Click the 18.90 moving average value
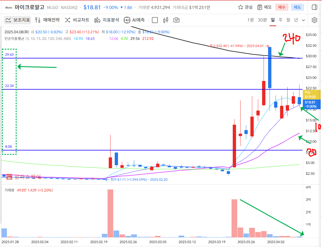Image resolution: width=322 pixels, height=247 pixels. click(x=78, y=39)
